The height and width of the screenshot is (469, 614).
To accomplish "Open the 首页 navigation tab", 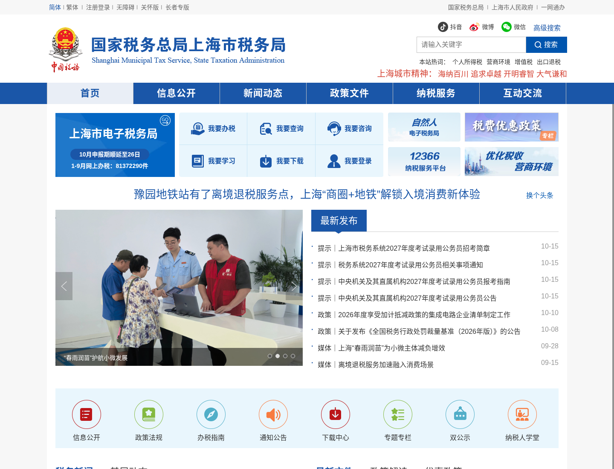I will point(90,93).
